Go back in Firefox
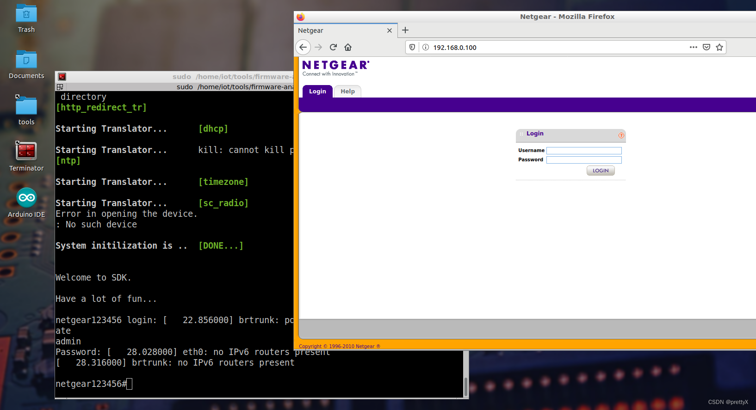756x410 pixels. pos(303,47)
